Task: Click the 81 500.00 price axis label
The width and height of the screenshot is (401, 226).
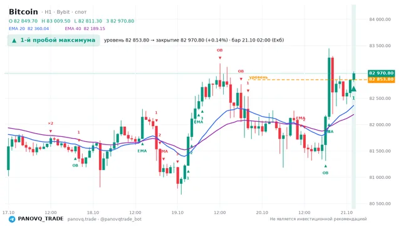Action: 380,151
